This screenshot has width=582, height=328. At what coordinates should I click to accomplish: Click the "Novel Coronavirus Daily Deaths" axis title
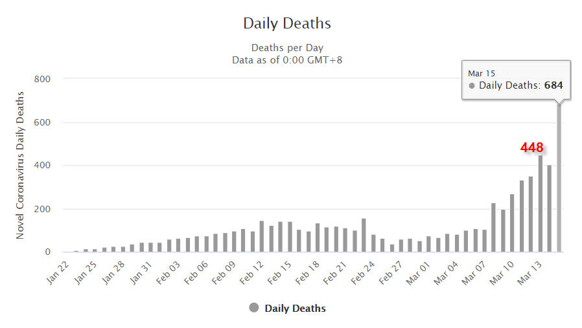[x=20, y=166]
